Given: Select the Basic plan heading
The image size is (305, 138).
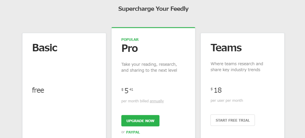Looking at the screenshot, I should click(x=45, y=48).
